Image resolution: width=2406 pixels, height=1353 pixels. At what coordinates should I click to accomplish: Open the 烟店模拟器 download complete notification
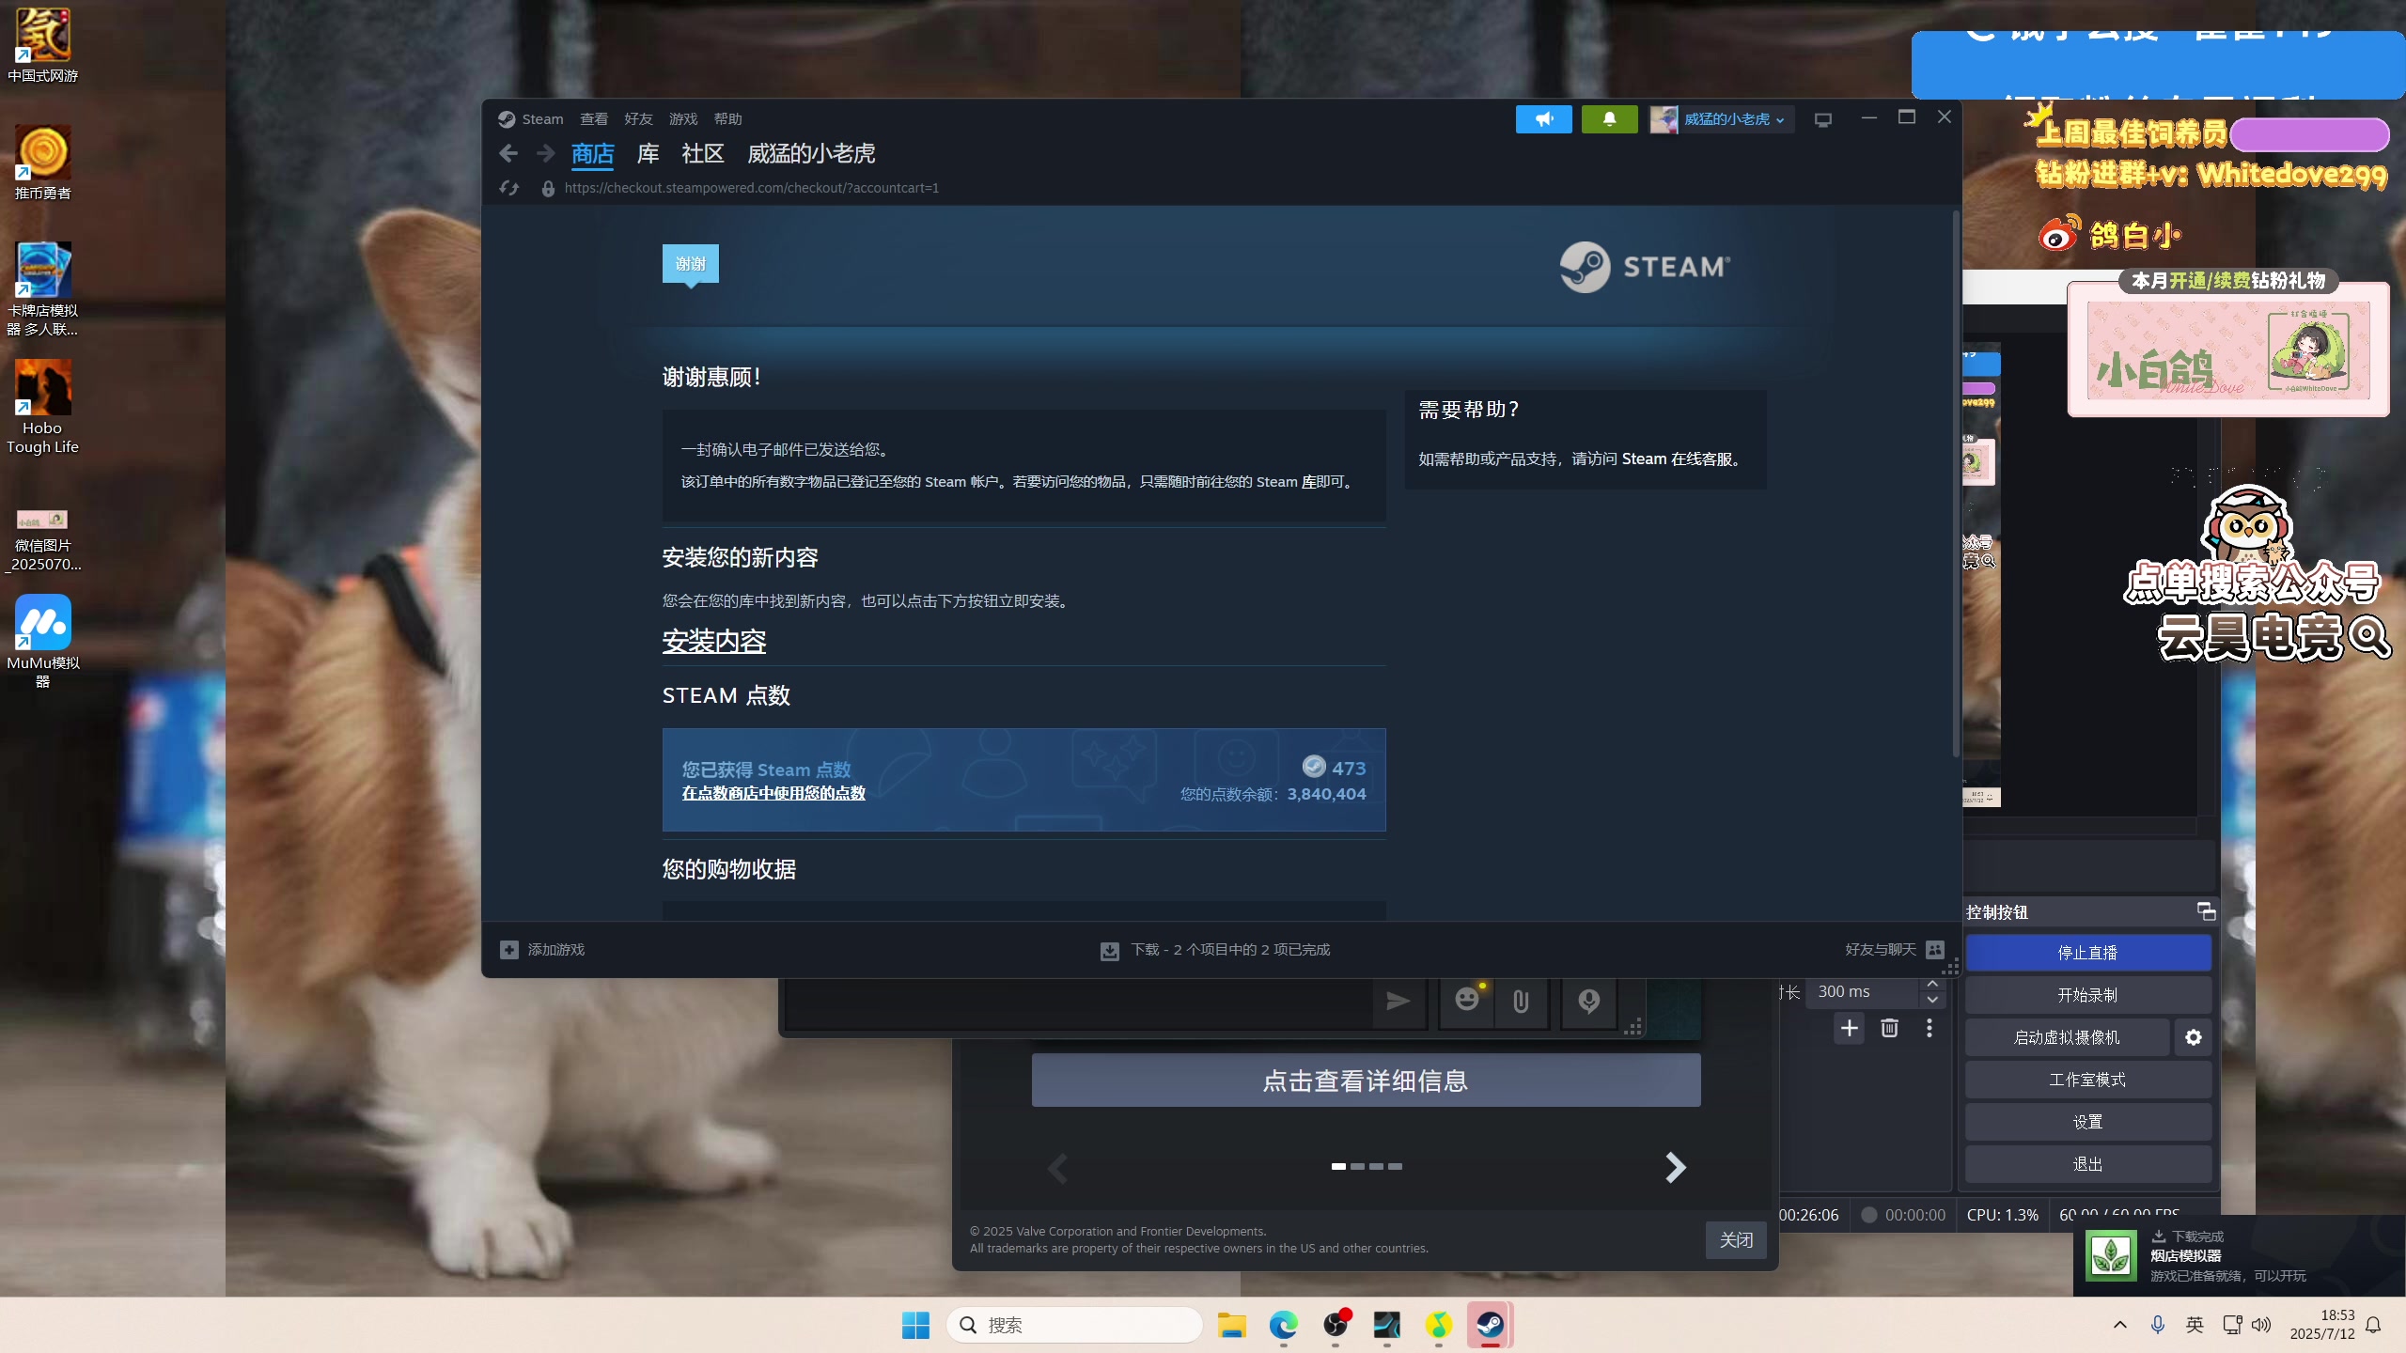[x=2240, y=1256]
